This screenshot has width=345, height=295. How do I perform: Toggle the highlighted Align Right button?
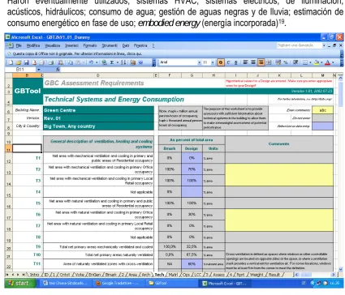tap(261, 62)
